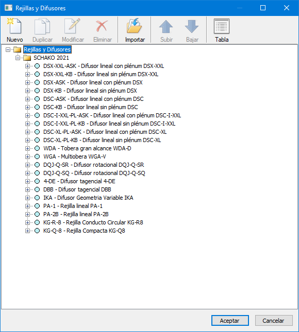Expand the IKA Difusor Geometria Variable node

(x=27, y=198)
